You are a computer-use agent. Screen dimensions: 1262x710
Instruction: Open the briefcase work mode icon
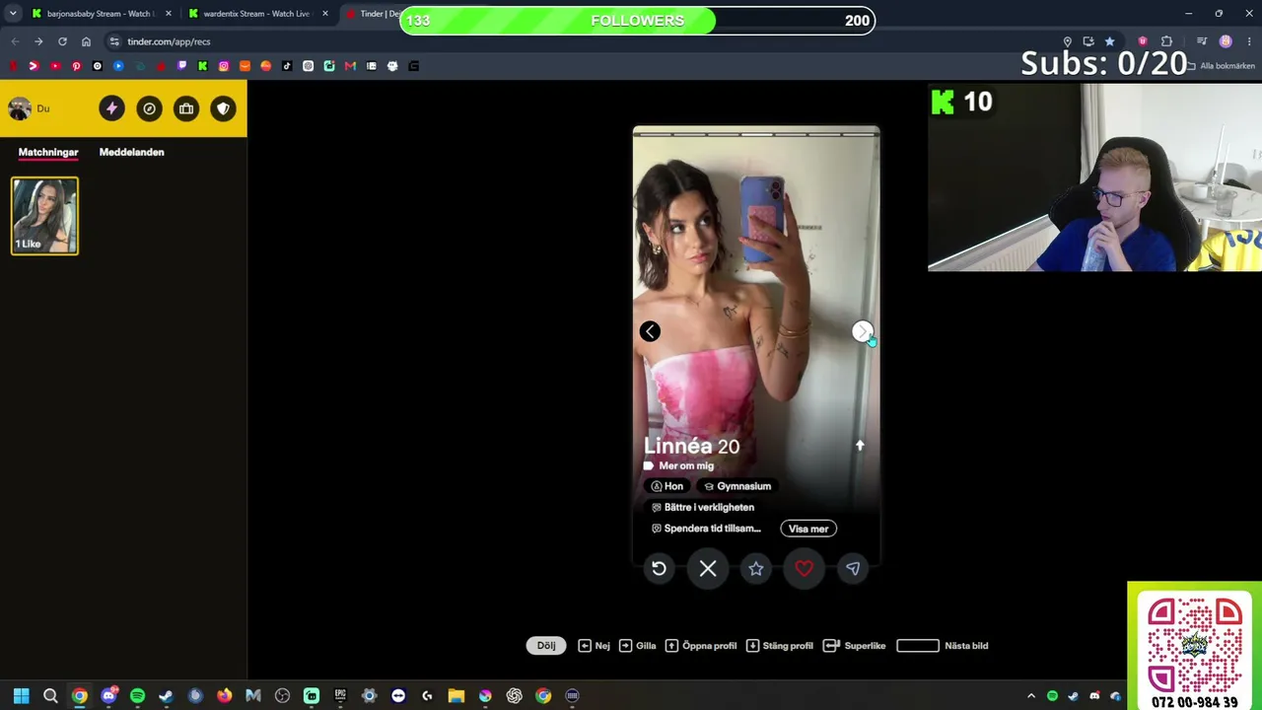click(x=186, y=108)
